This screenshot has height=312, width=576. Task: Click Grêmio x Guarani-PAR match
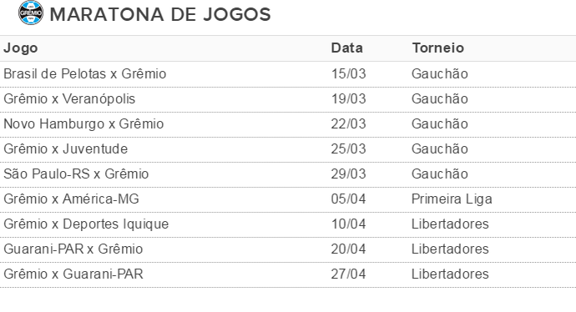point(73,274)
